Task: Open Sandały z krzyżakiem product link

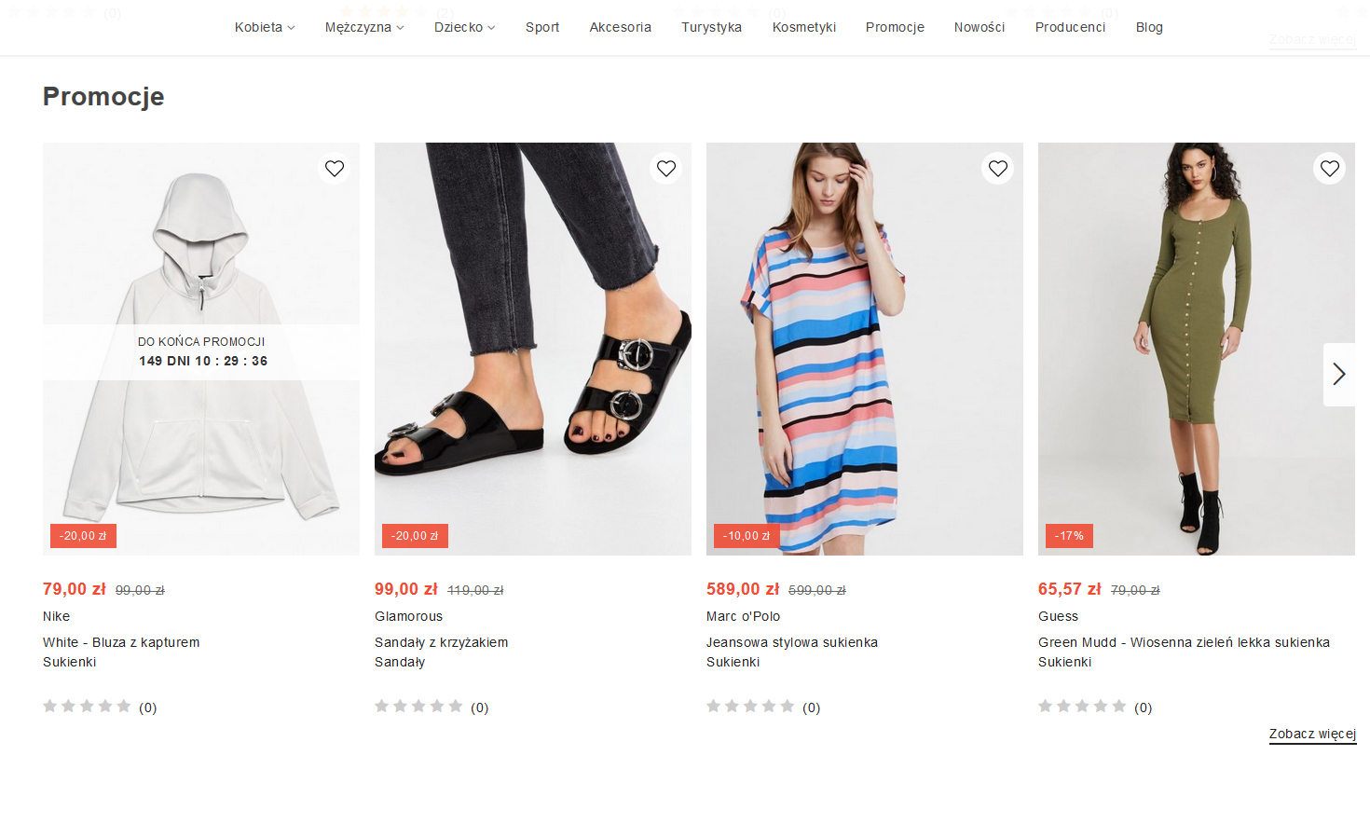Action: click(x=441, y=642)
